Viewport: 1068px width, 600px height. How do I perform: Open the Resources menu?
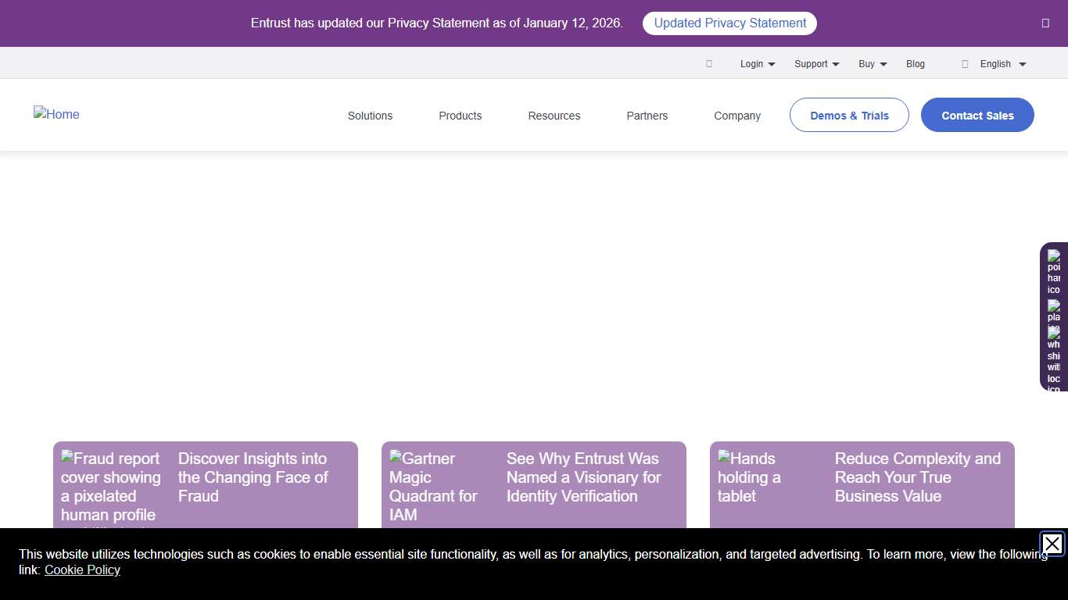[554, 115]
